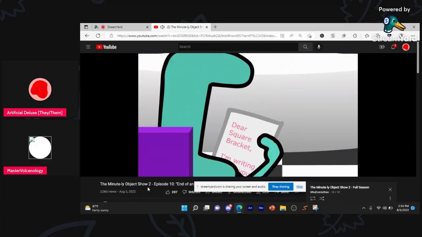Mute tab via speaker icon
This screenshot has width=422, height=237.
pyautogui.click(x=162, y=27)
